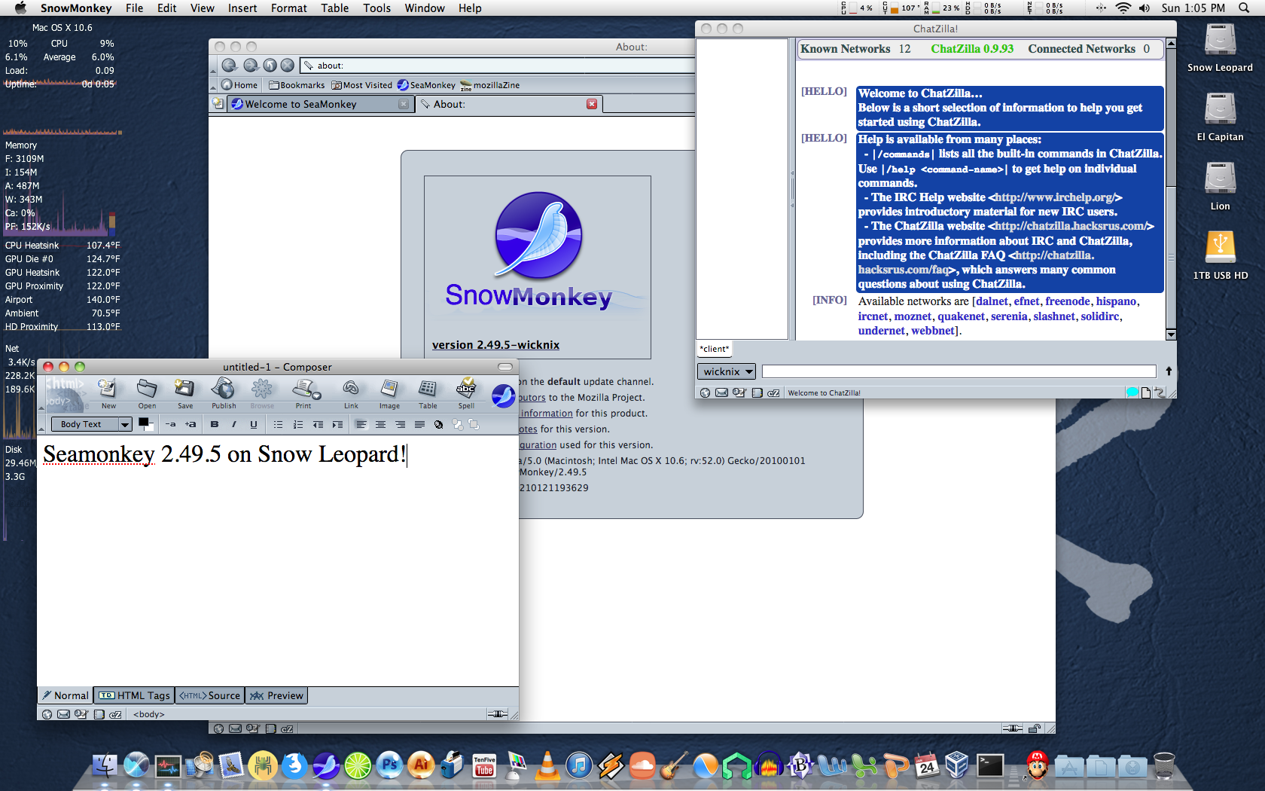Image resolution: width=1265 pixels, height=791 pixels.
Task: Open the 1TB USB HD desktop drive
Action: (x=1220, y=255)
